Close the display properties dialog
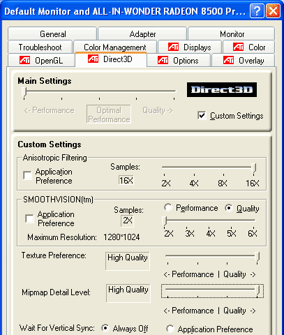 (x=273, y=10)
